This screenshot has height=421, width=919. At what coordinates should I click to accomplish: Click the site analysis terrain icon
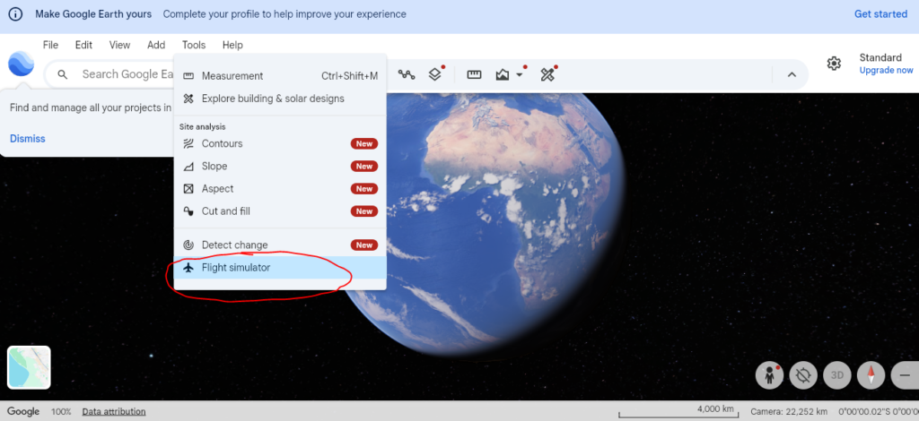point(503,75)
